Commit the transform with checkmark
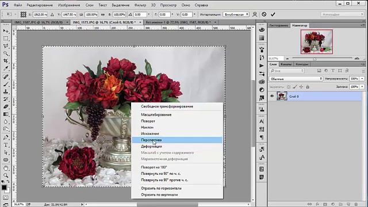The height and width of the screenshot is (207, 368). (x=273, y=14)
